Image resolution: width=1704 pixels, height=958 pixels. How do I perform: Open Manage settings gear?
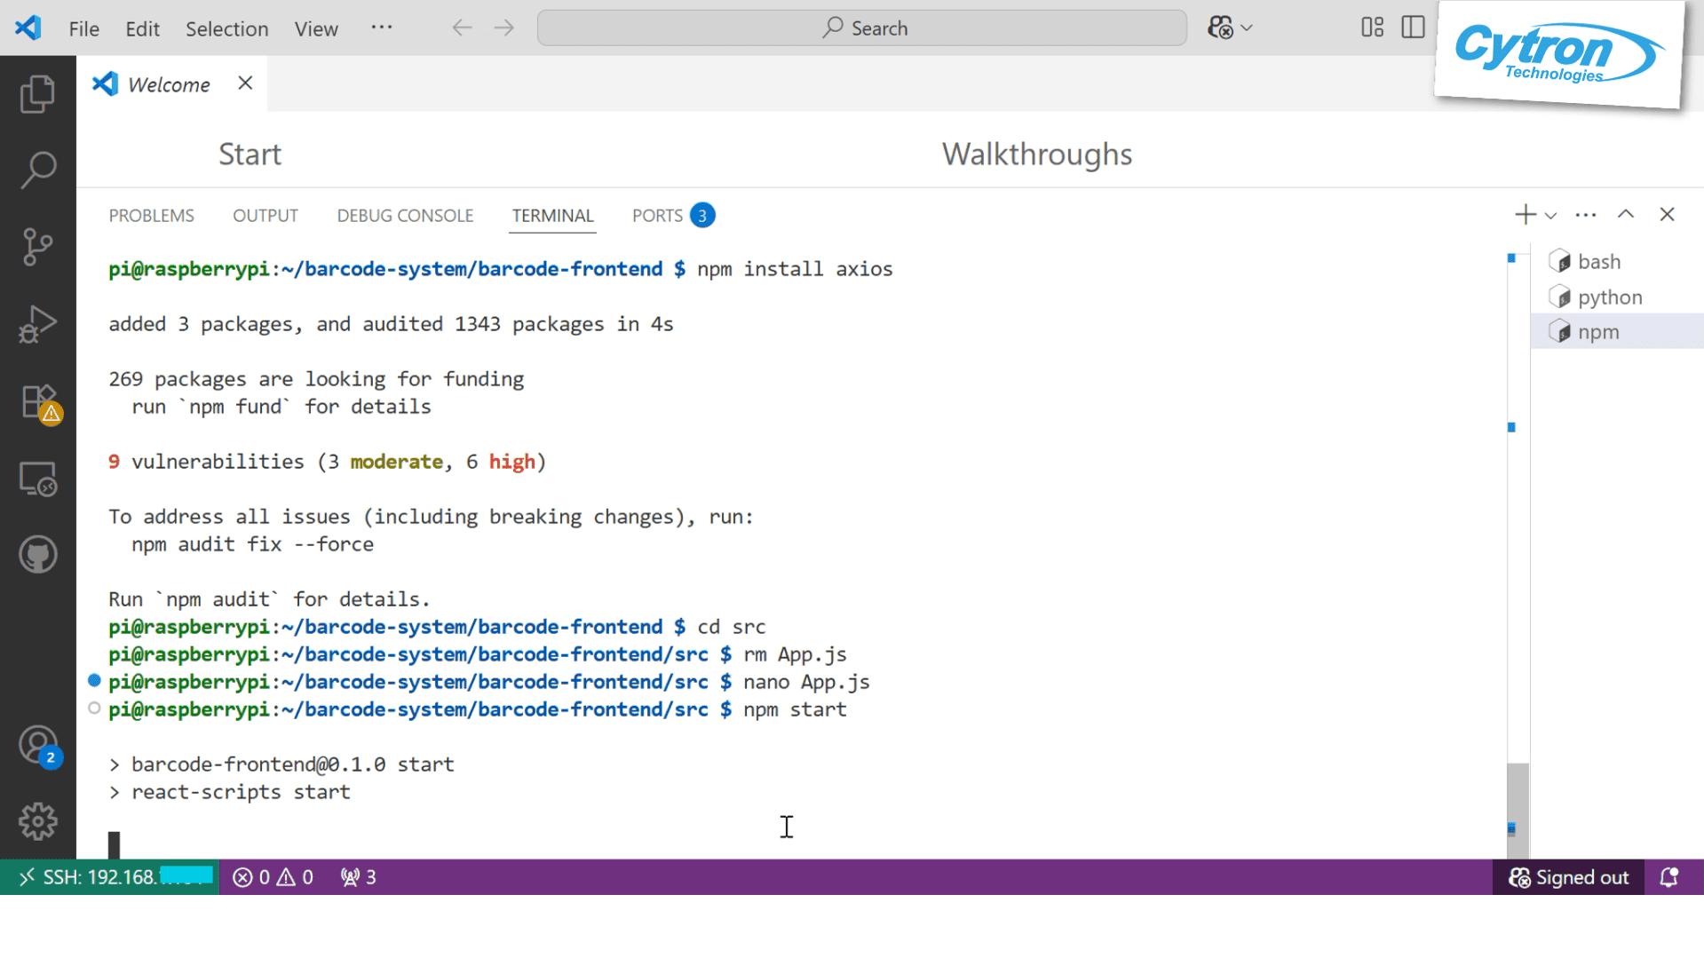click(x=37, y=821)
